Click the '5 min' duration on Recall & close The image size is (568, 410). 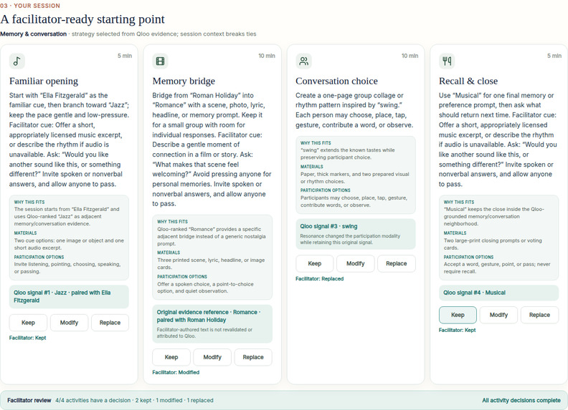[x=554, y=56]
